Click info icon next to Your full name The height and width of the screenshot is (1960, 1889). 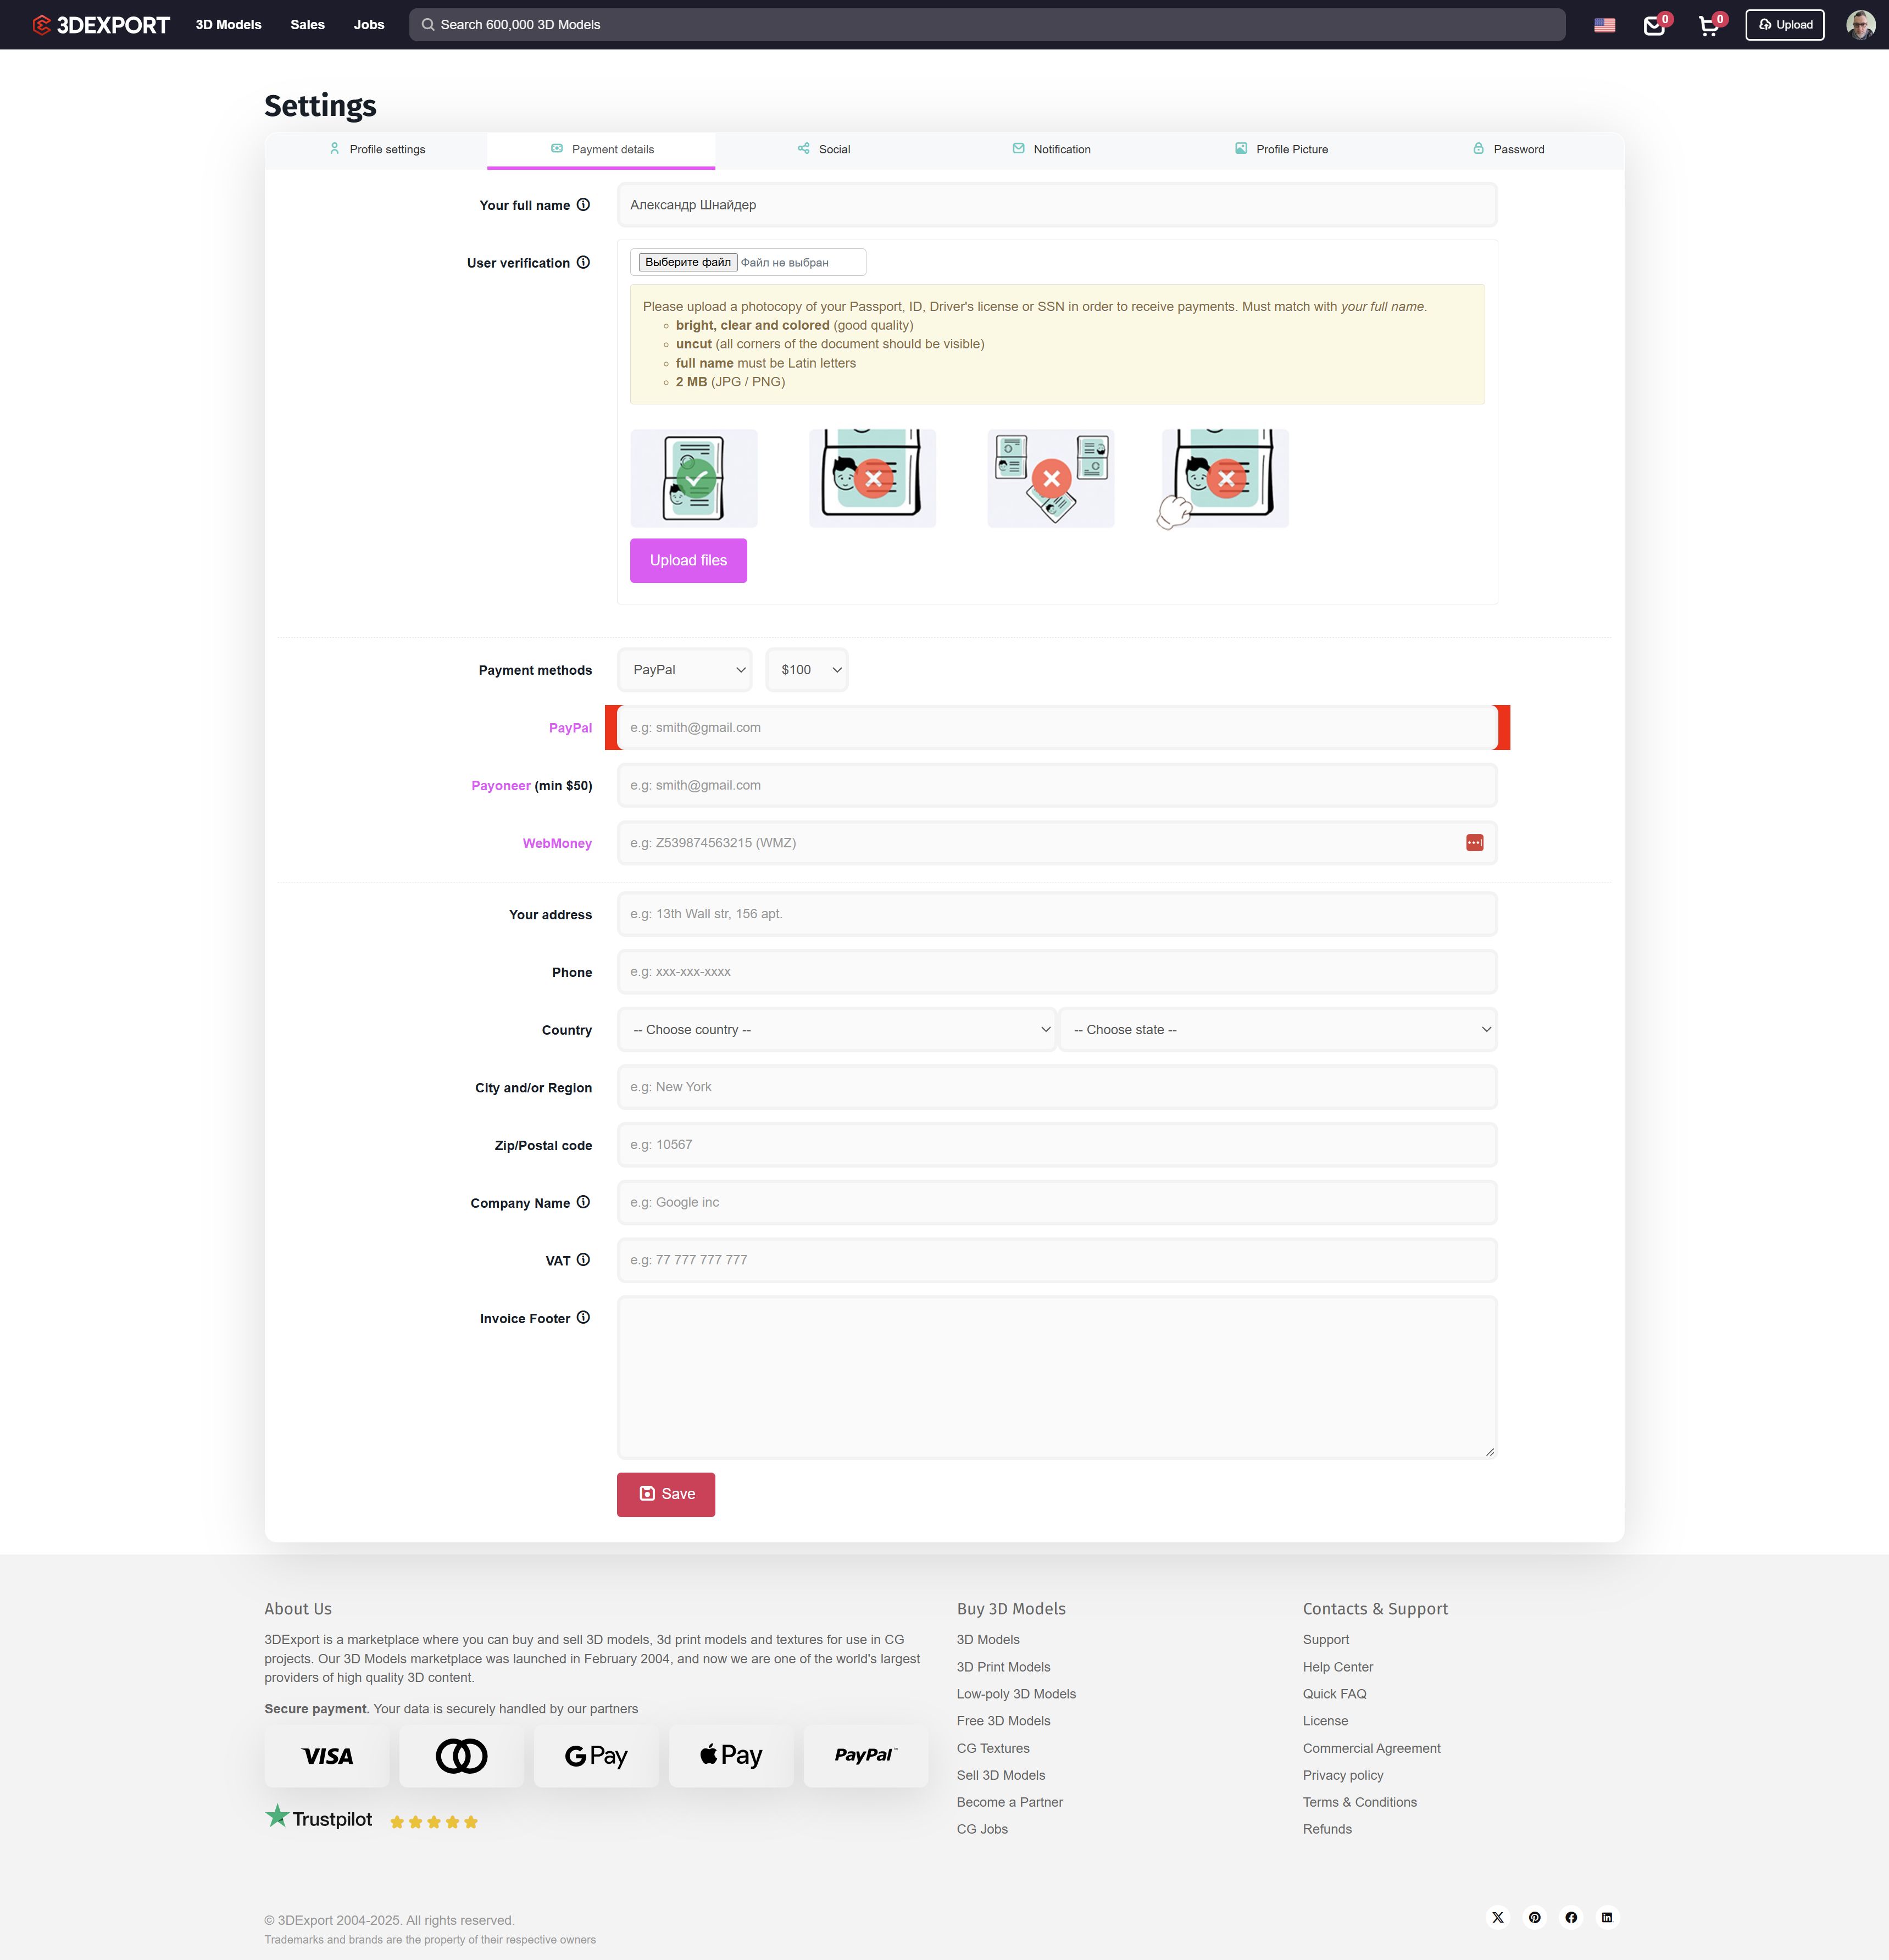point(583,205)
